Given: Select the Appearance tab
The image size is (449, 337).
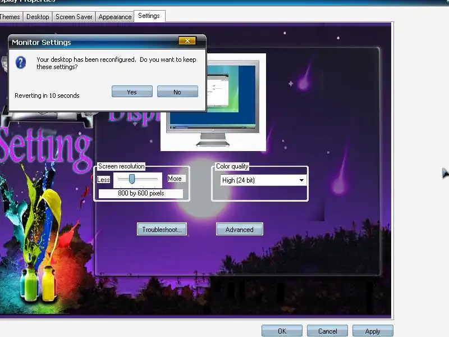Looking at the screenshot, I should [x=115, y=17].
